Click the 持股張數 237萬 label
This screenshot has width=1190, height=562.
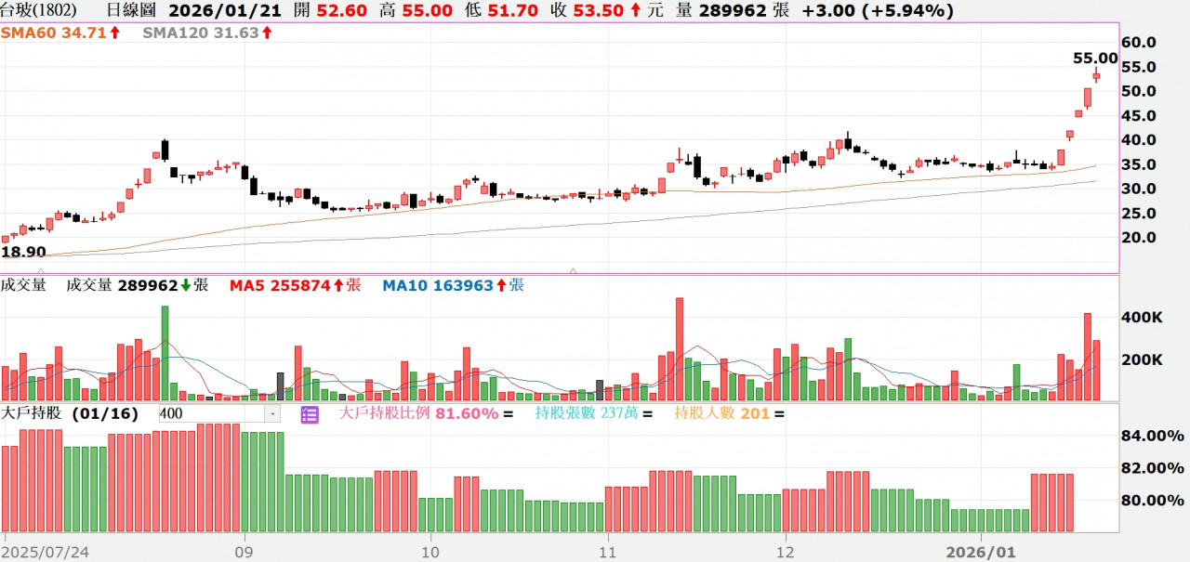click(x=586, y=414)
